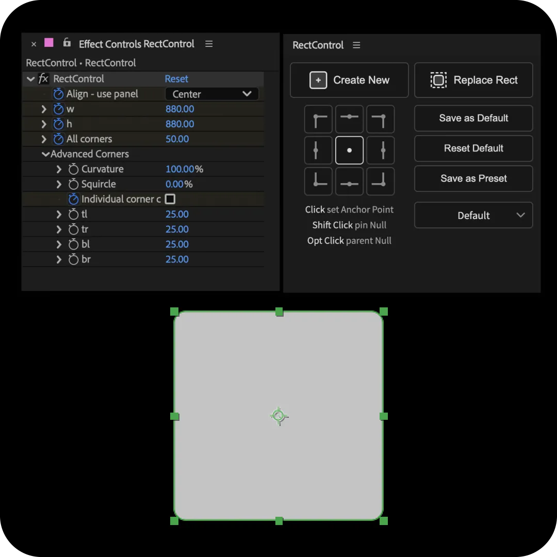The width and height of the screenshot is (557, 557).
Task: Click the bottom-left green handle of the rectangle
Action: (x=174, y=521)
